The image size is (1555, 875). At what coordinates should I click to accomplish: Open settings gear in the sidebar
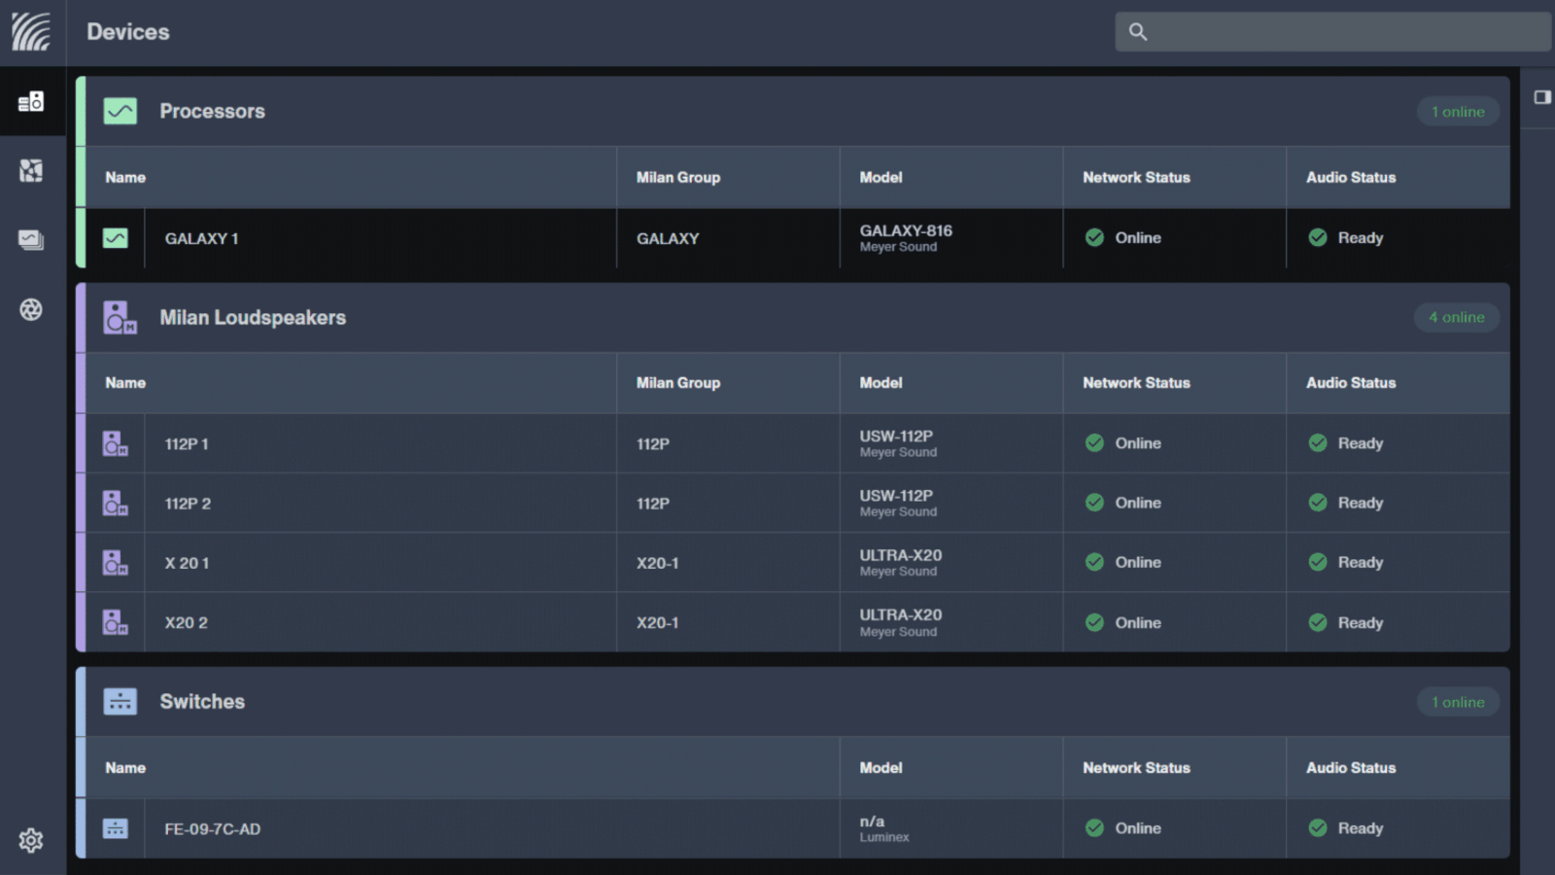(31, 840)
